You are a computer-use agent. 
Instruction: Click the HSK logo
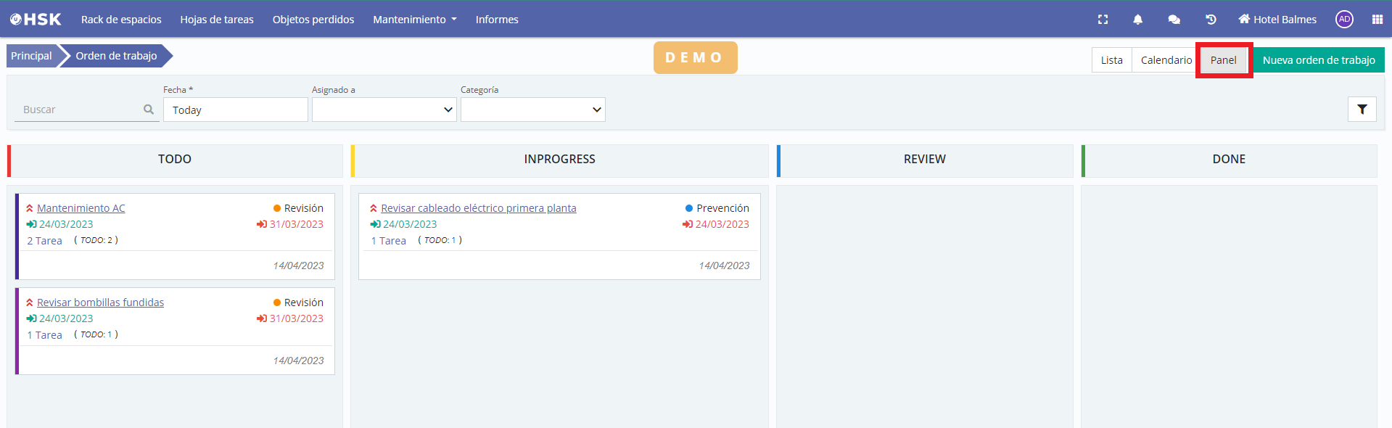click(x=36, y=20)
